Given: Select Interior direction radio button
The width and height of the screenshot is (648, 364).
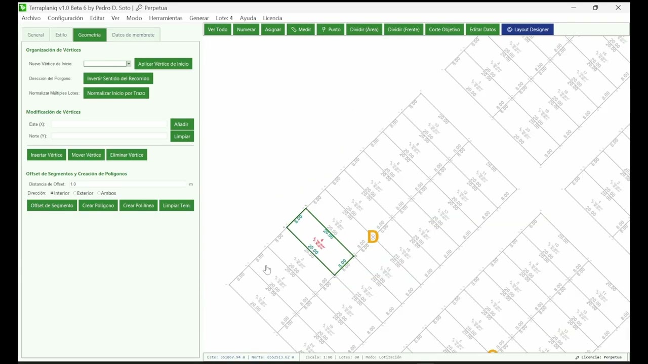Looking at the screenshot, I should pyautogui.click(x=52, y=193).
